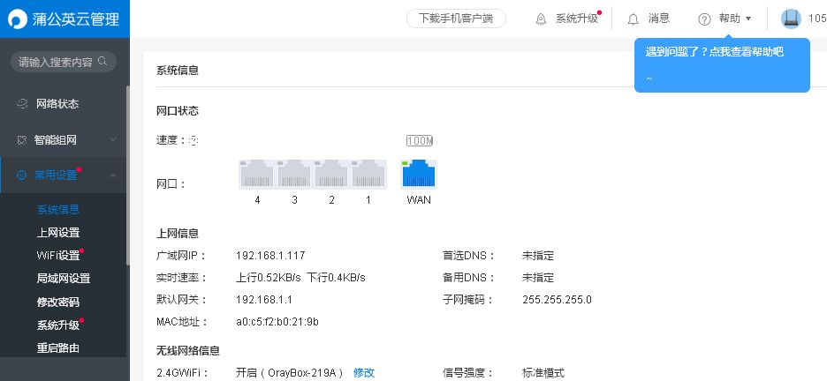Click the 智能组网 sidebar icon
This screenshot has height=381, width=827.
click(x=21, y=140)
